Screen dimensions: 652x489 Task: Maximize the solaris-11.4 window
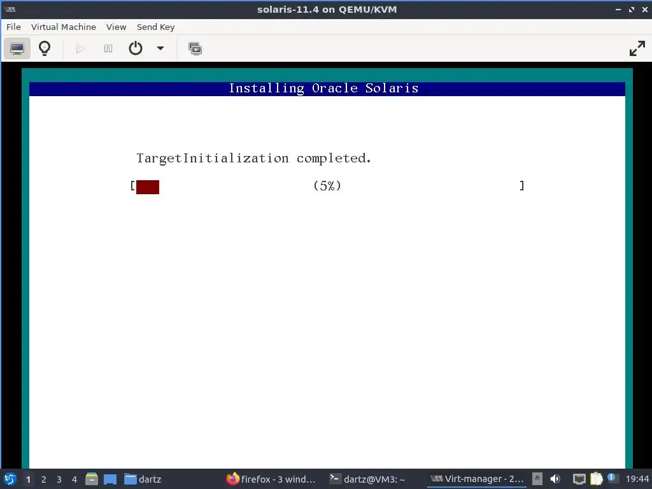pyautogui.click(x=632, y=10)
